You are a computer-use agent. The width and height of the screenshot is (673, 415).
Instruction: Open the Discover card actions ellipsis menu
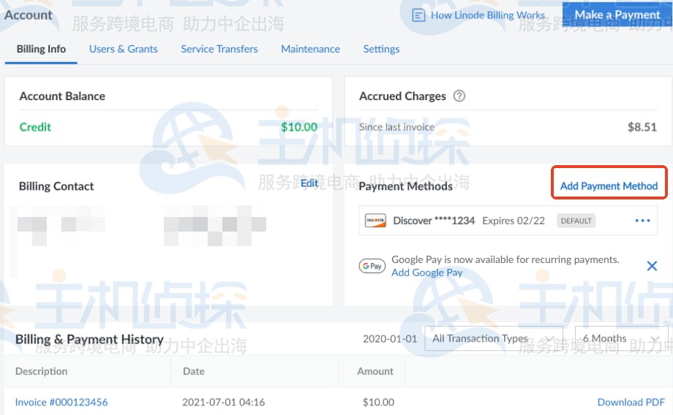coord(642,221)
